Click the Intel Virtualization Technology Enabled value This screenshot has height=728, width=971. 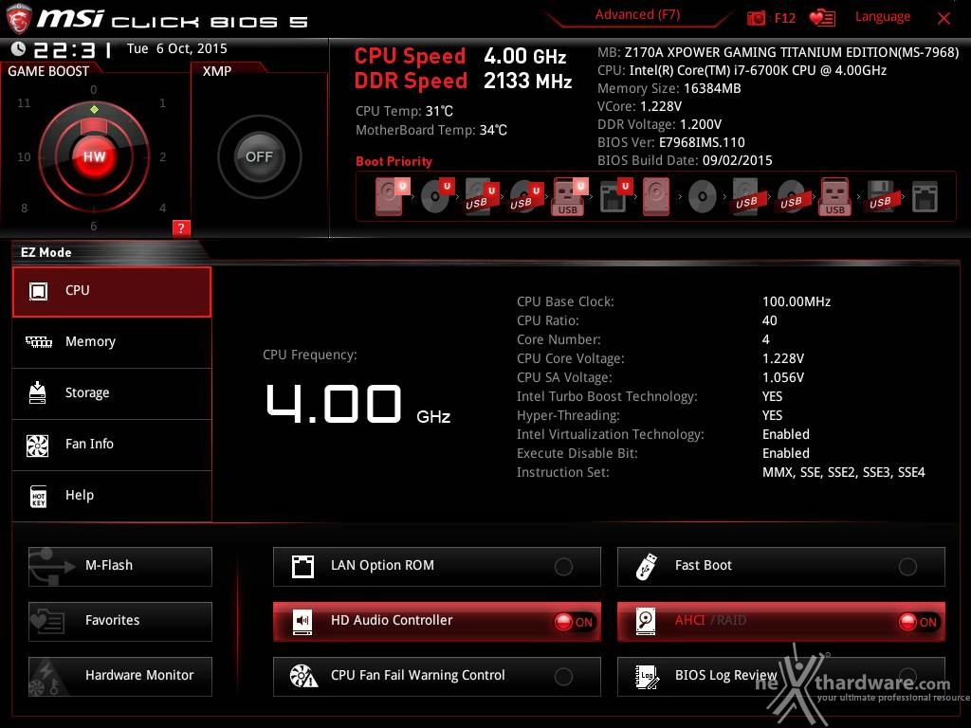click(786, 434)
